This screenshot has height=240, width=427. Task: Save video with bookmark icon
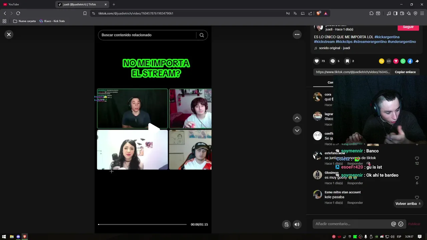tap(347, 61)
